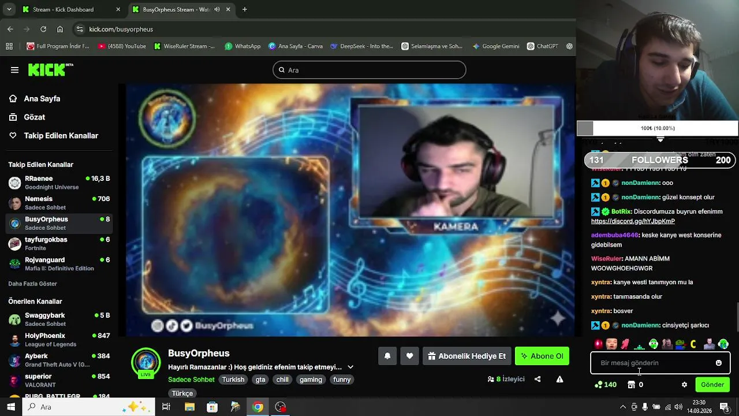Open File Explorer from the taskbar
Viewport: 739px width, 416px height.
[x=189, y=407]
